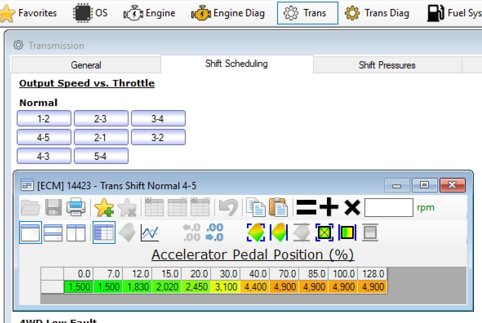Select the vertically split layout icon
This screenshot has width=482, height=323.
coord(76,232)
